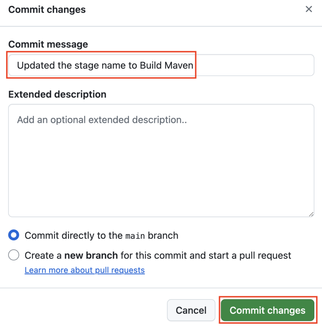The image size is (322, 326).
Task: Click the Commit message input field
Action: (161, 65)
